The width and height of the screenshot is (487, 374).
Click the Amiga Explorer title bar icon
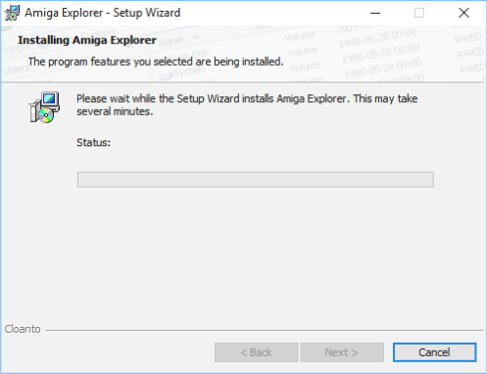point(12,13)
